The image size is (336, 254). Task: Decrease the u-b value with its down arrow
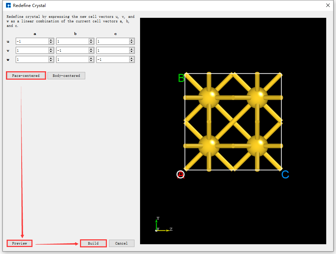pyautogui.click(x=92, y=43)
